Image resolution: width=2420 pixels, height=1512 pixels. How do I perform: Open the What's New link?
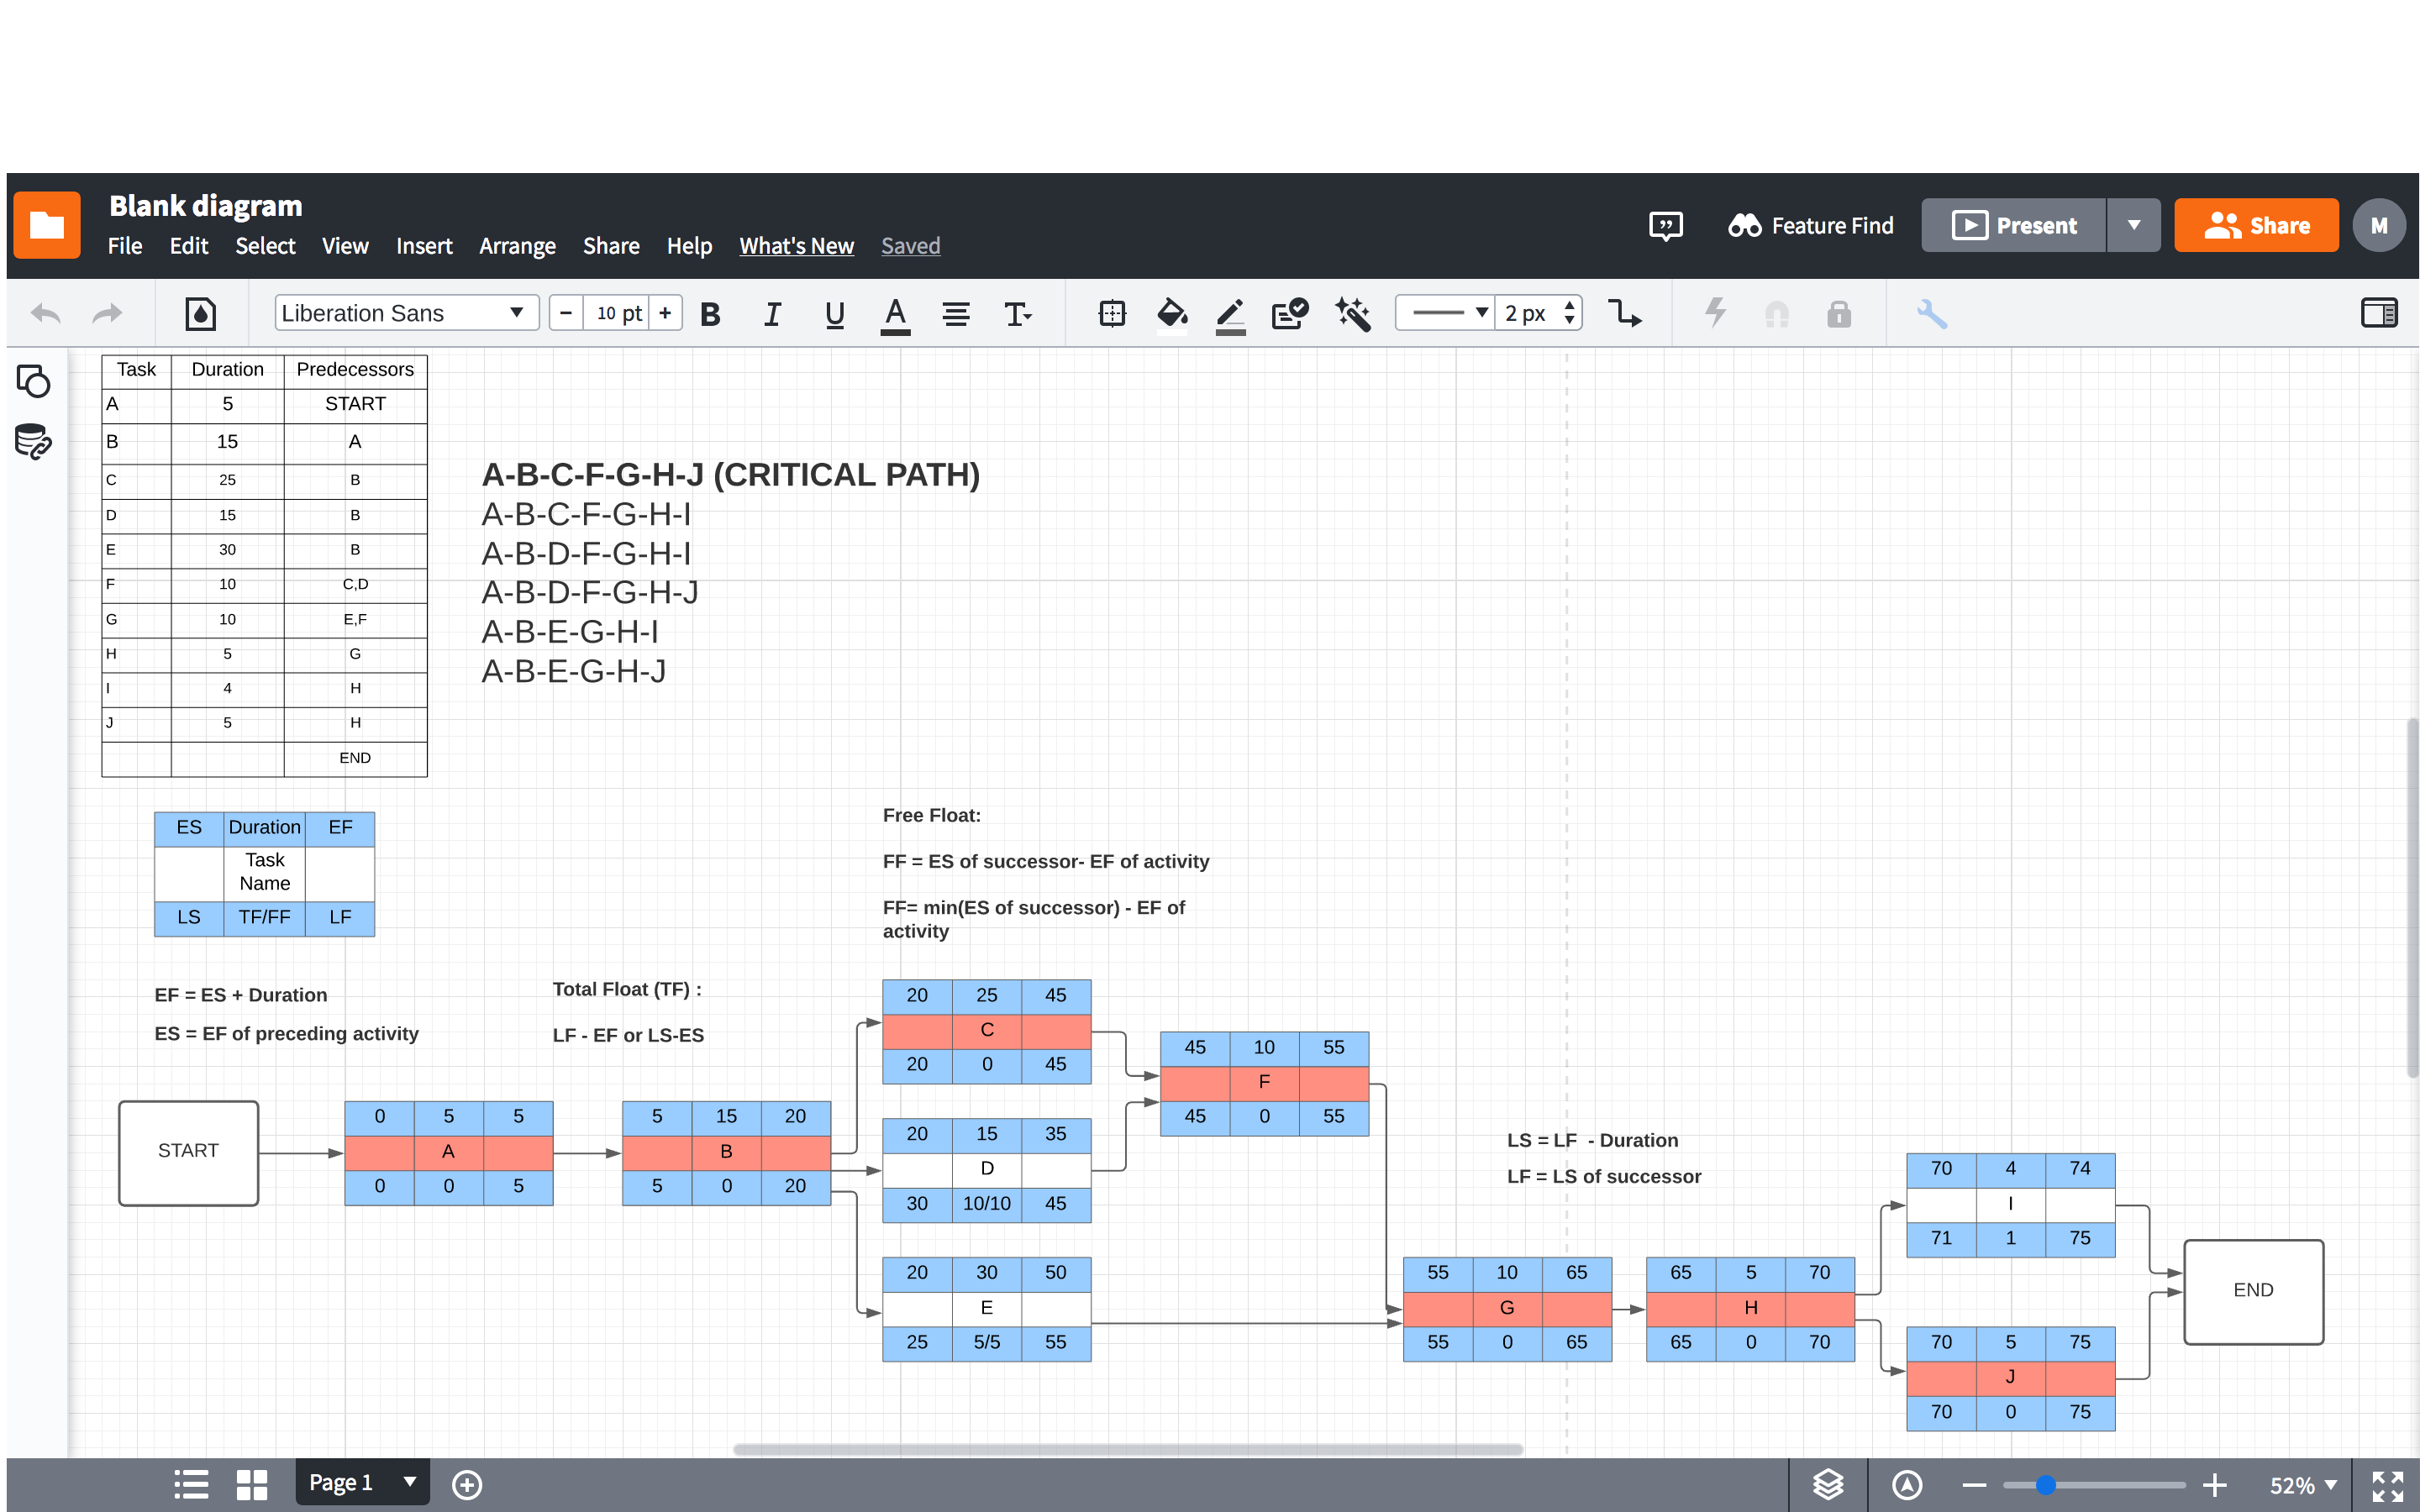[796, 246]
